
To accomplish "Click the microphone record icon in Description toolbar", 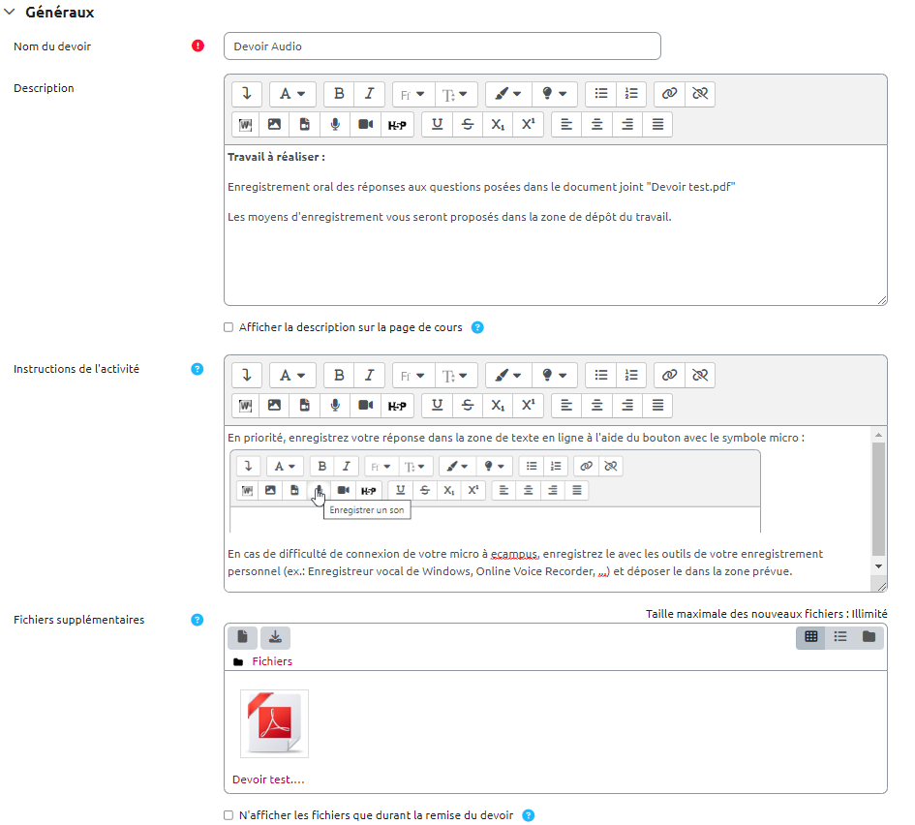I will 335,124.
